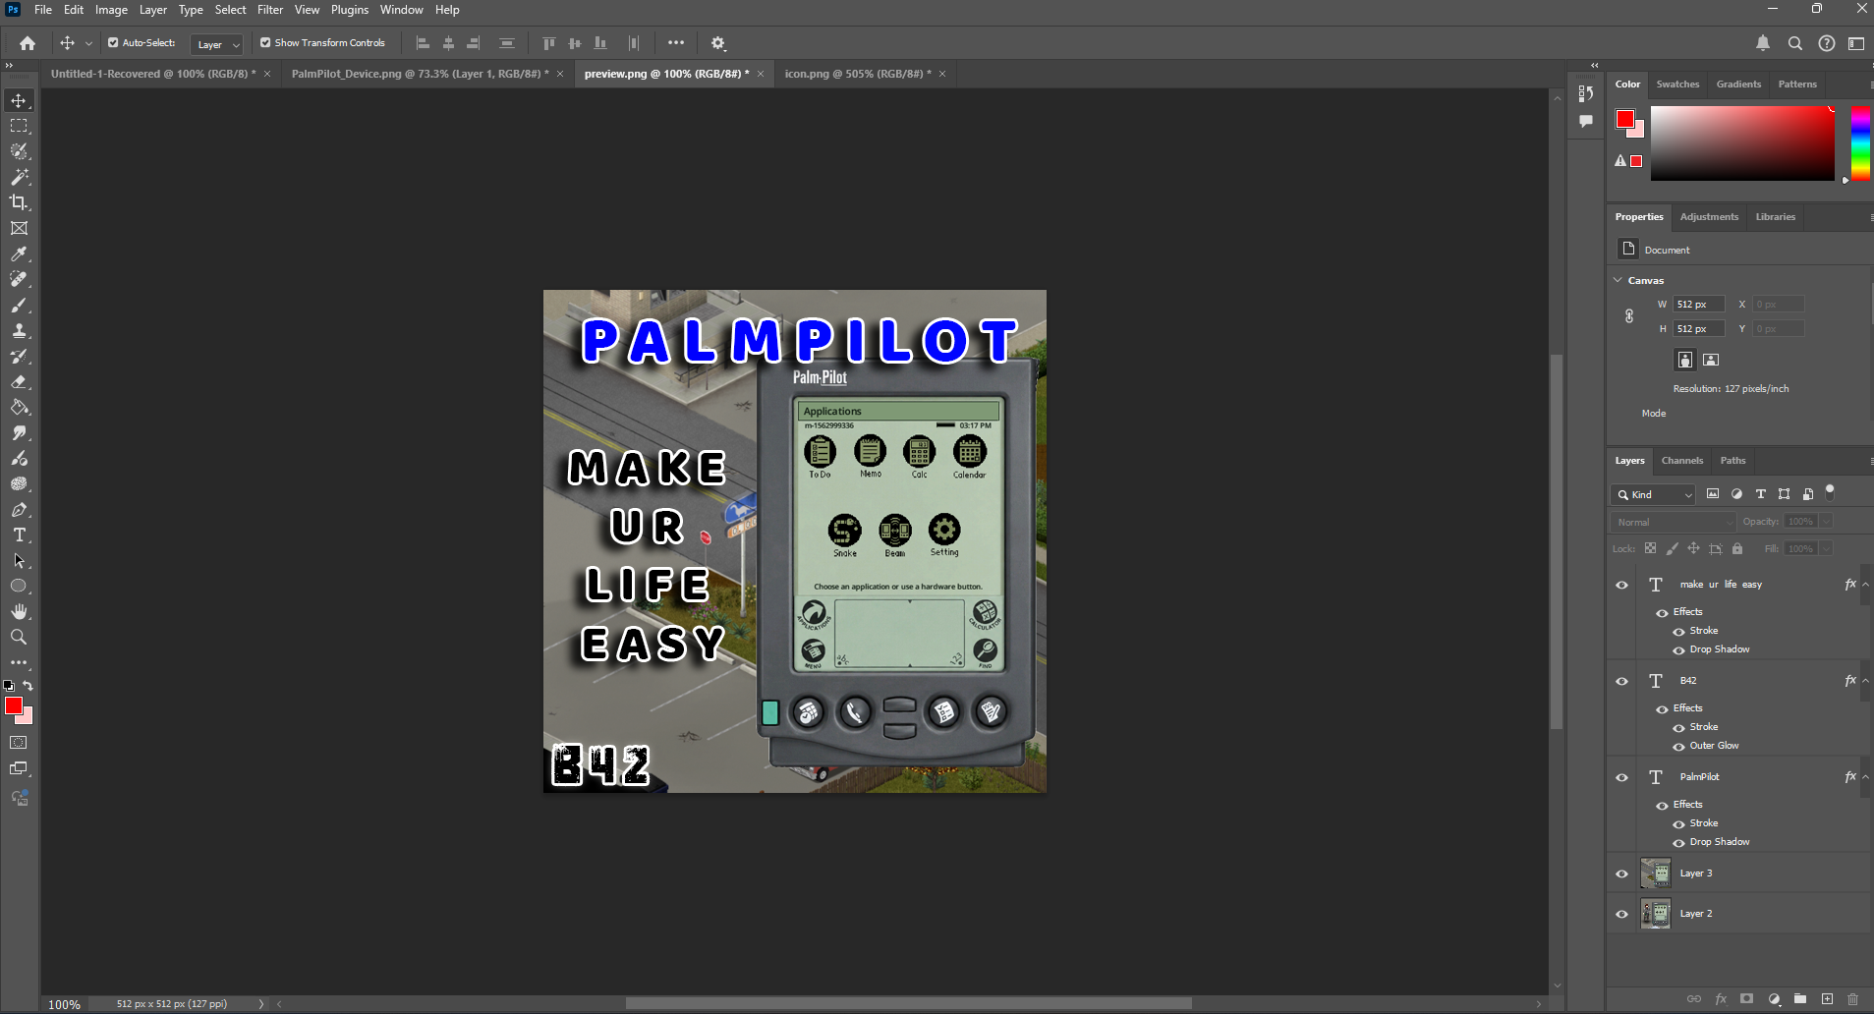Set canvas to landscape orientation
This screenshot has height=1014, width=1874.
click(1711, 360)
